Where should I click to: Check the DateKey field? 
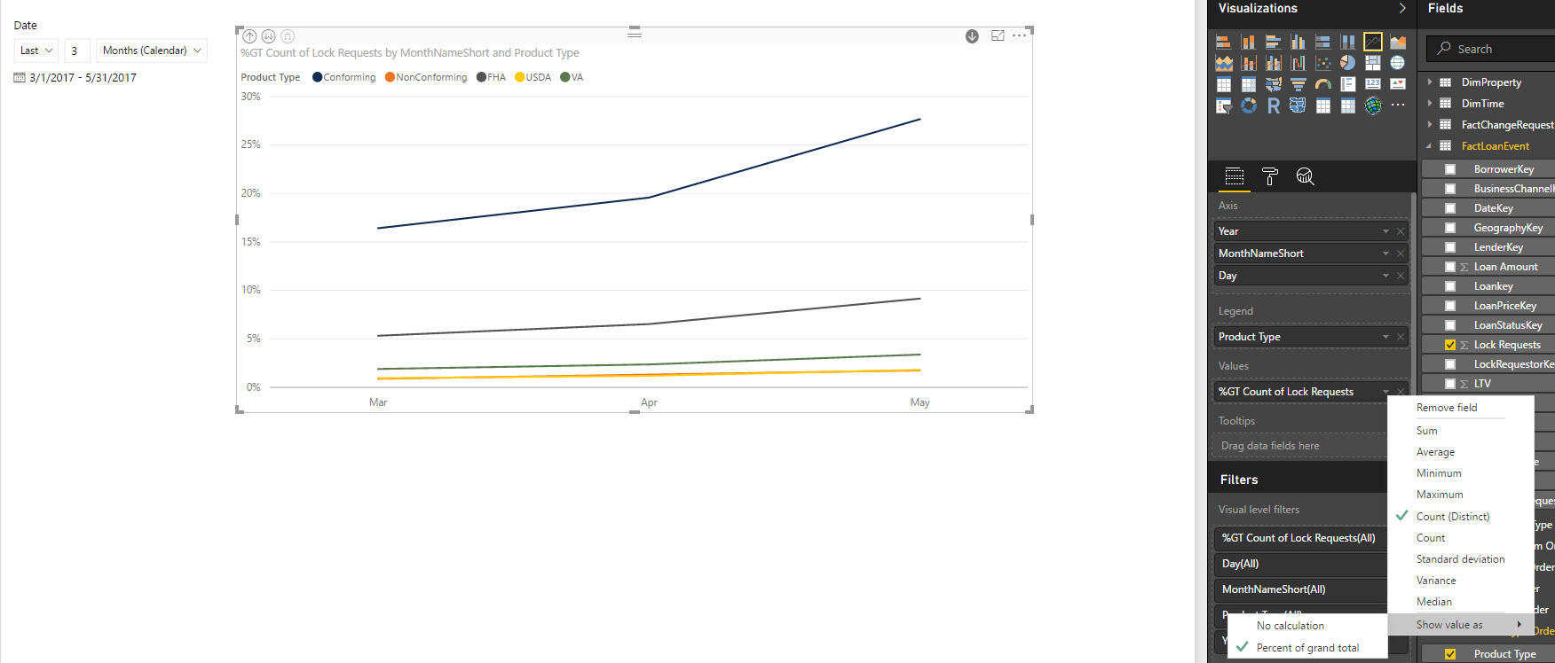(x=1450, y=208)
